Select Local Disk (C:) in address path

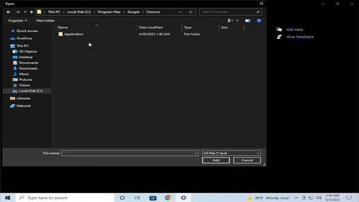(79, 12)
